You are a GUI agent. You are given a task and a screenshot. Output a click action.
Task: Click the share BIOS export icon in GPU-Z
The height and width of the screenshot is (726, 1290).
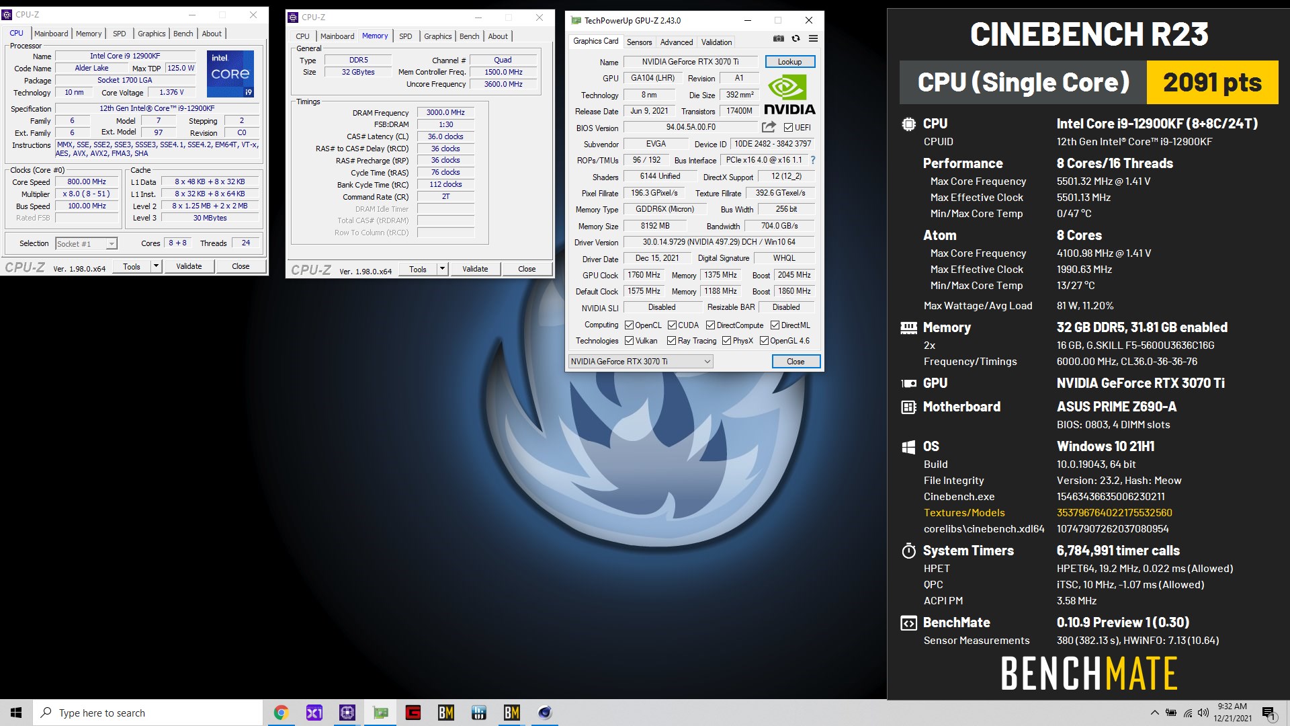click(x=769, y=127)
